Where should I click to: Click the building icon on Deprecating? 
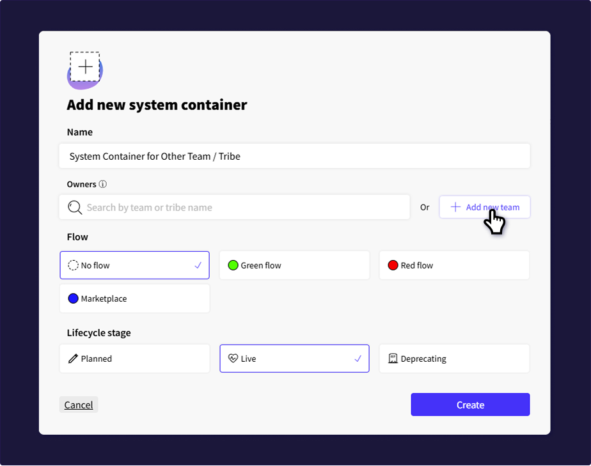(x=393, y=359)
